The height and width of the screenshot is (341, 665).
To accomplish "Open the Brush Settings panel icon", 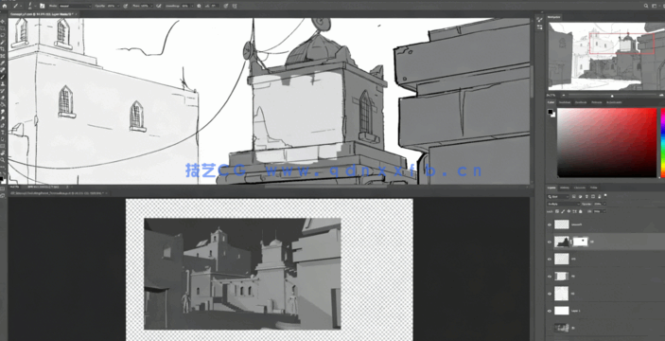I will tap(43, 6).
